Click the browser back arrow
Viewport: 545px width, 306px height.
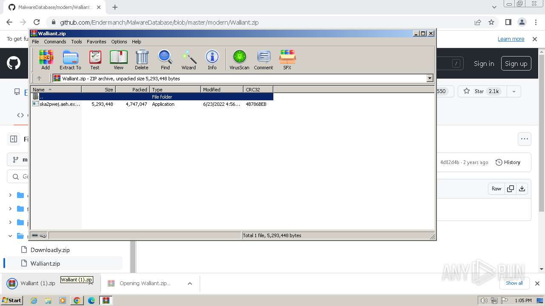click(9, 22)
